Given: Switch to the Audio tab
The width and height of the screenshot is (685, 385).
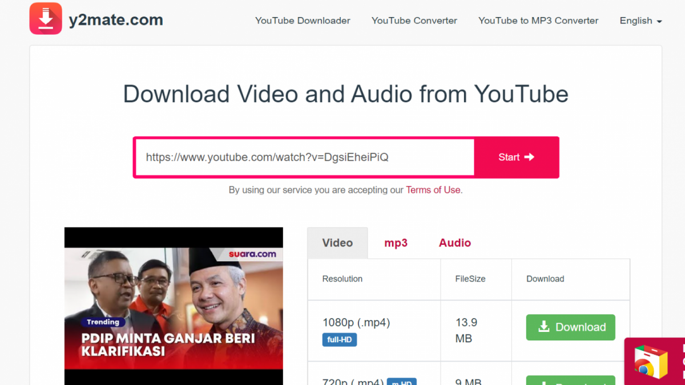Looking at the screenshot, I should click(x=454, y=243).
